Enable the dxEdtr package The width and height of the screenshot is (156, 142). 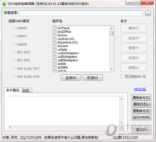coord(55,64)
